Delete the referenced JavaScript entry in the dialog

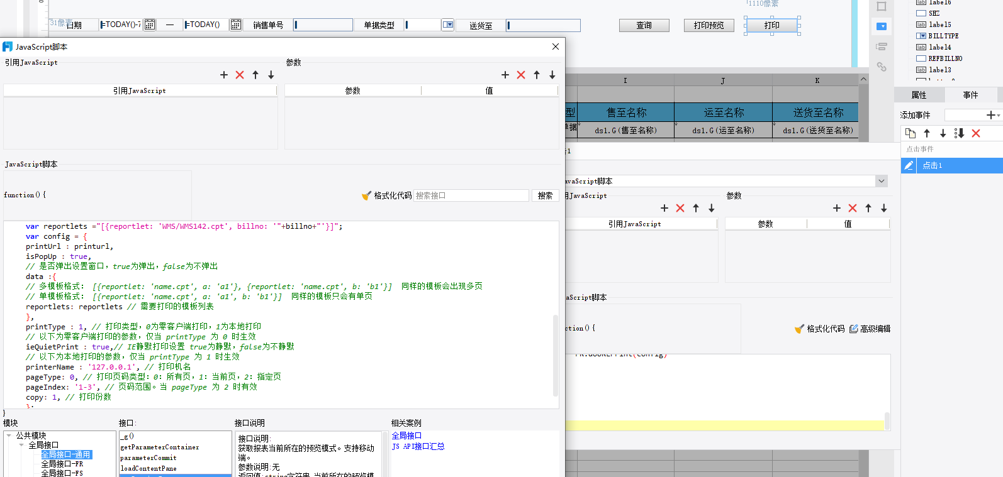click(x=240, y=75)
